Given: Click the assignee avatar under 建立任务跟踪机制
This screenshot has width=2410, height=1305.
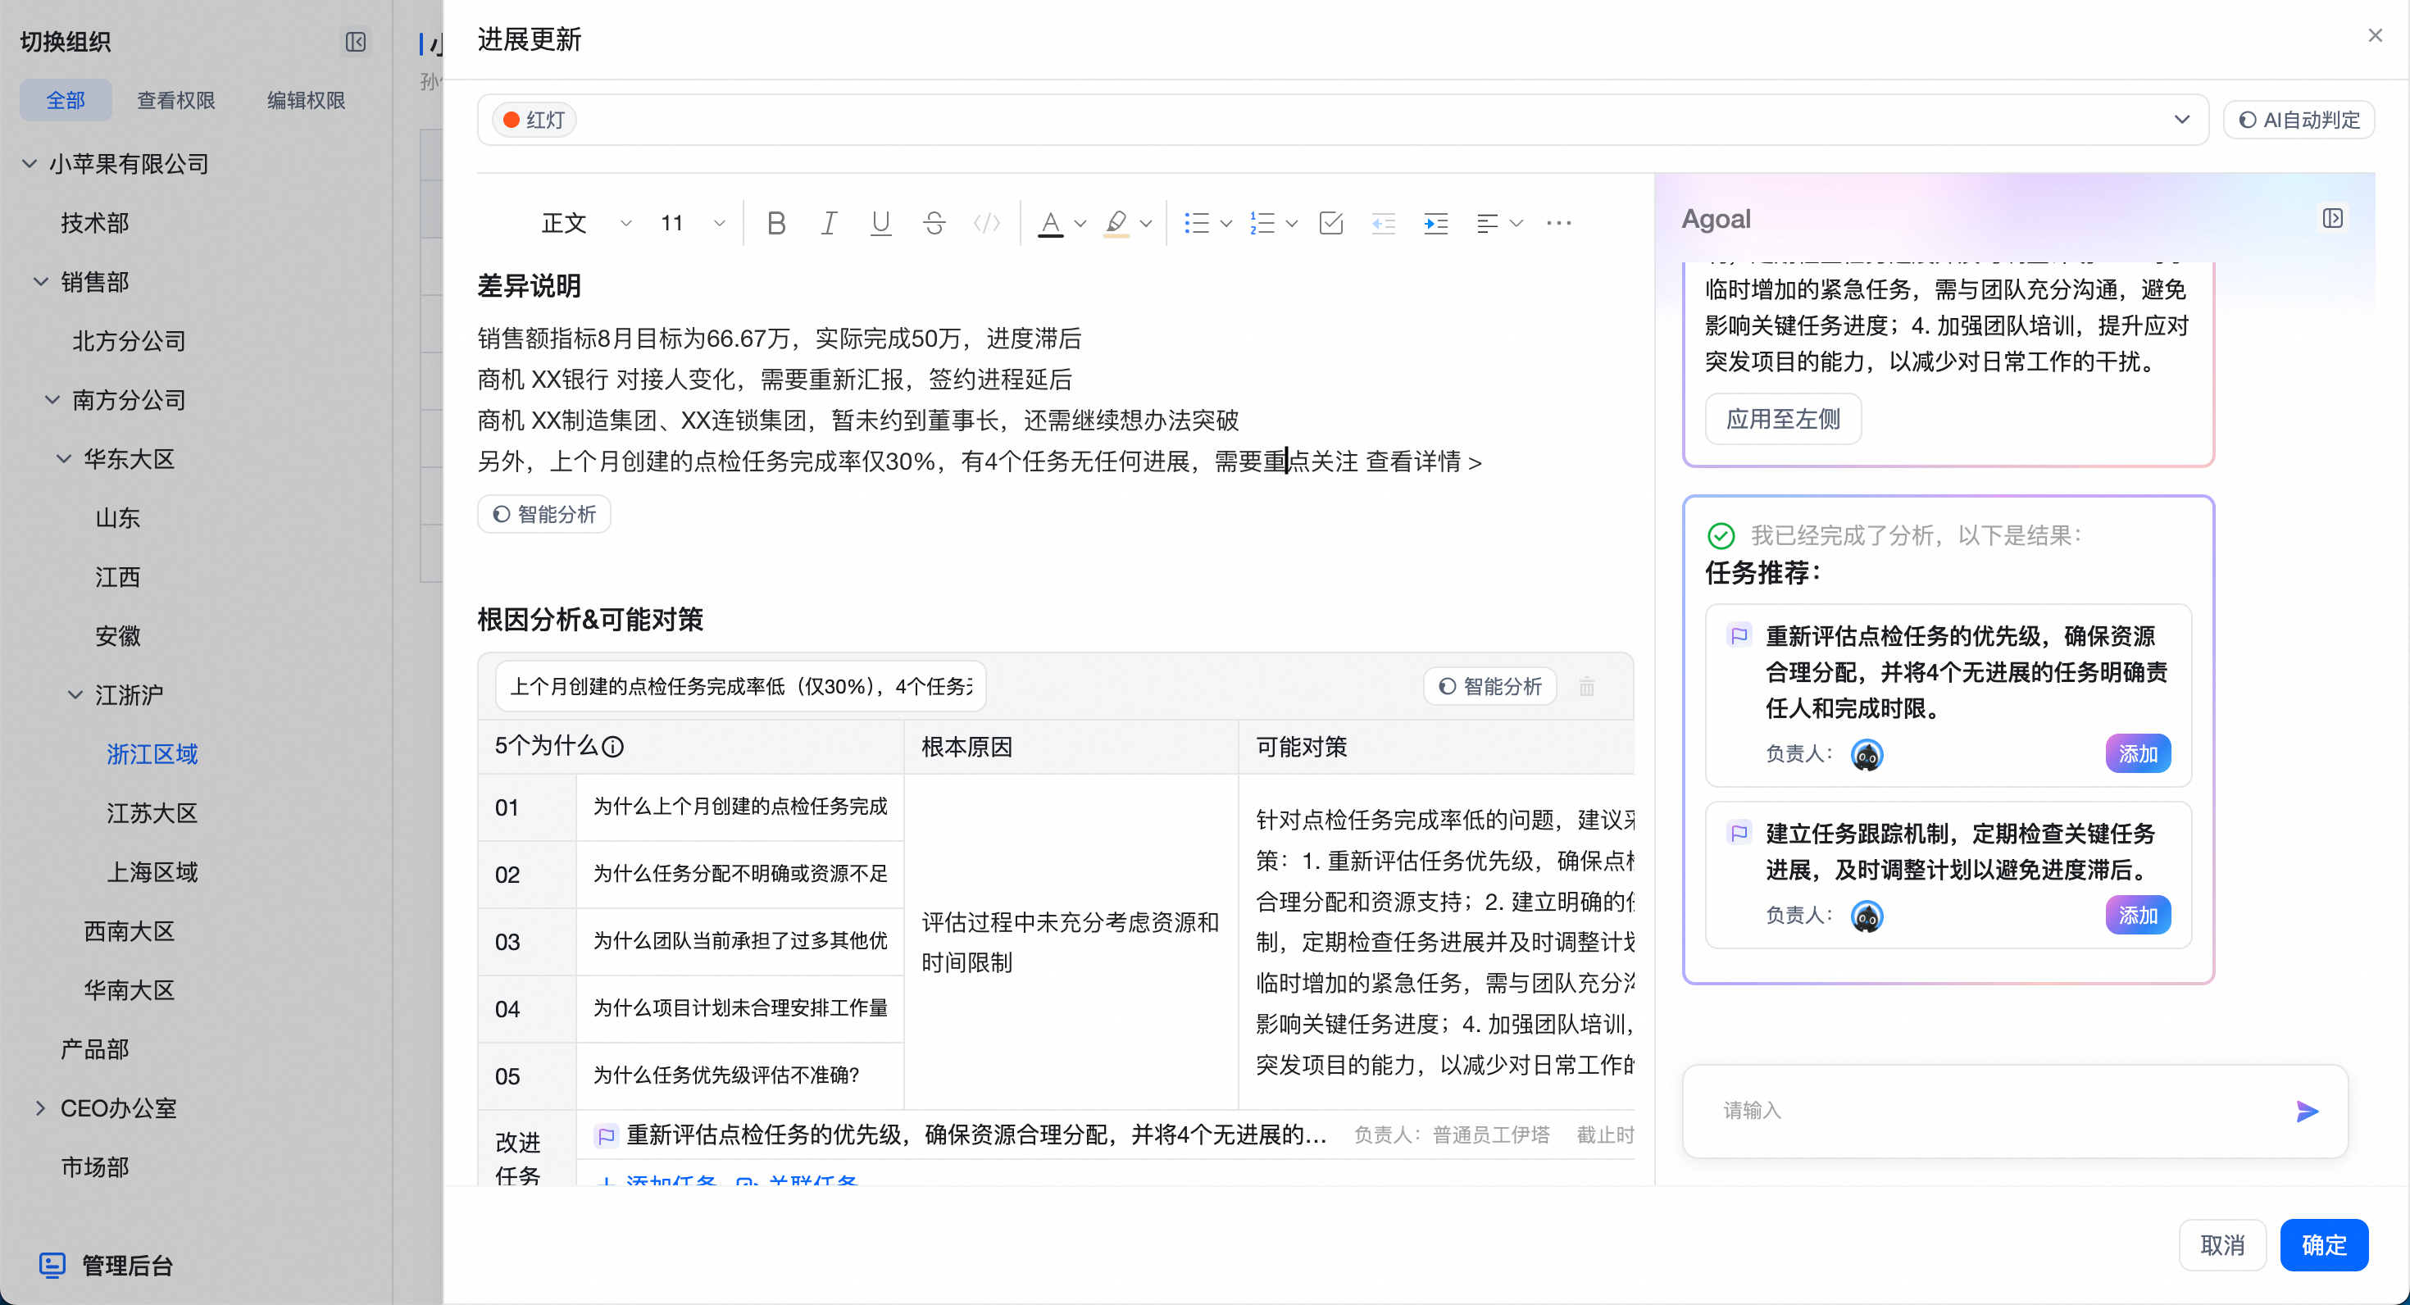Looking at the screenshot, I should point(1867,916).
